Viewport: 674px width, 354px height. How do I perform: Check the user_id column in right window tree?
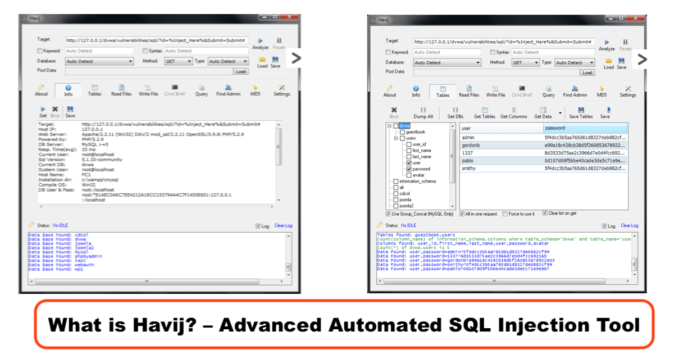[x=409, y=144]
